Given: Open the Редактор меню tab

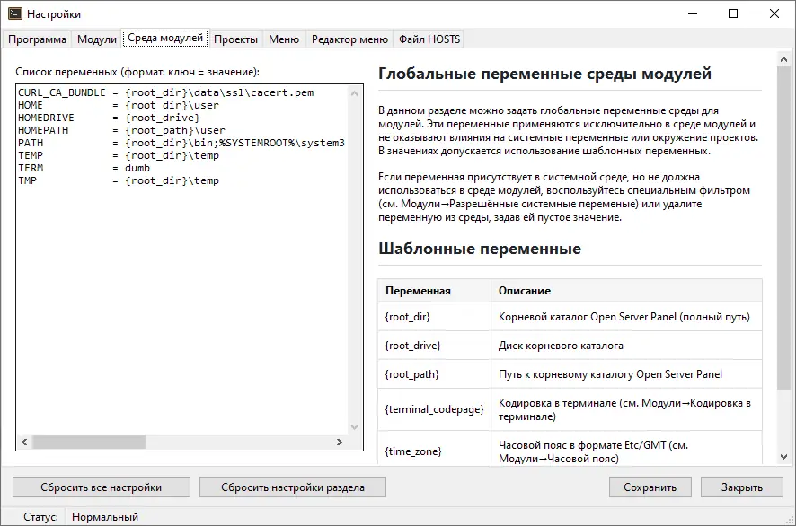Looking at the screenshot, I should pos(349,39).
